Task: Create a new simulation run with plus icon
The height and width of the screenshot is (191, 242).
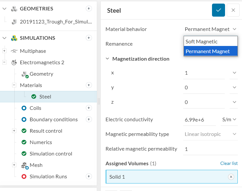Action: point(89,176)
